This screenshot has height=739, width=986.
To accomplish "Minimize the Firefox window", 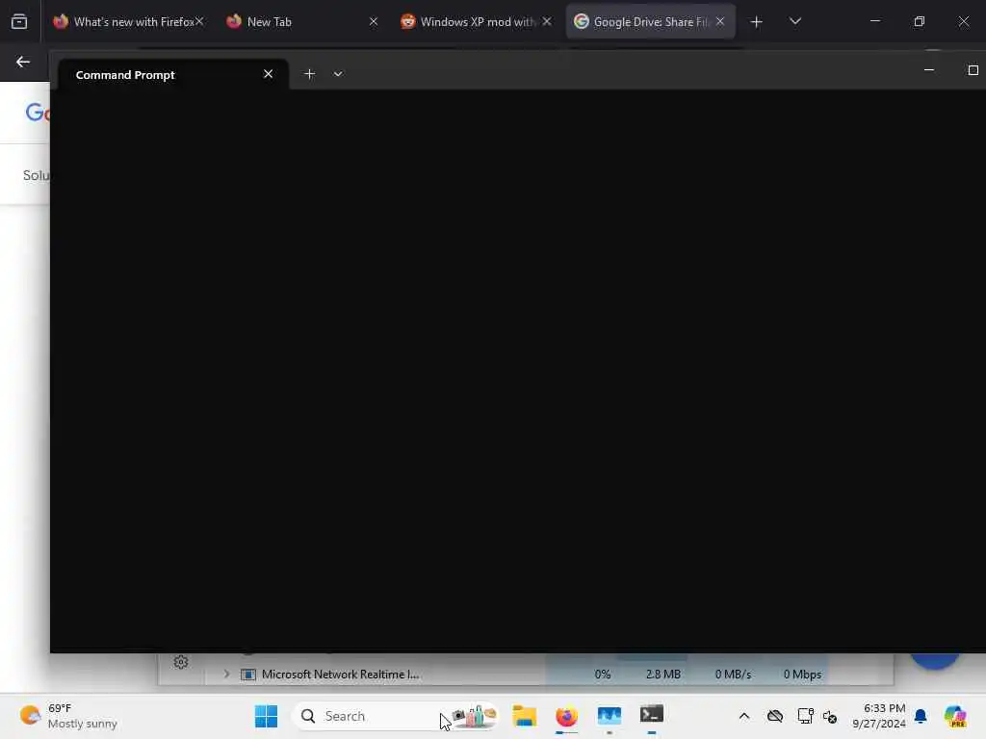I will [x=874, y=22].
